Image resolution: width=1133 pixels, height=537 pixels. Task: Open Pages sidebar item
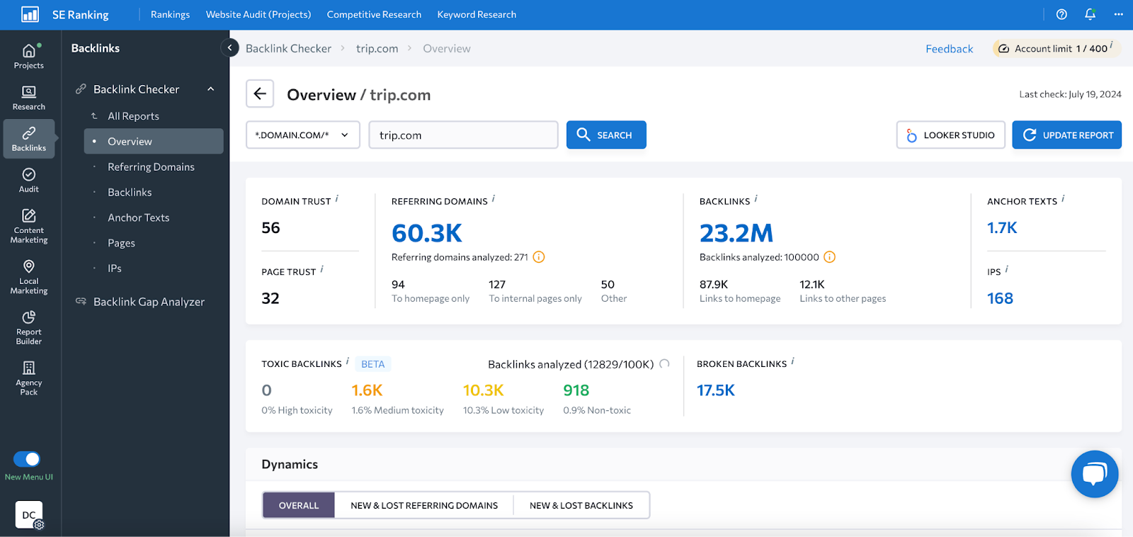[x=121, y=243]
